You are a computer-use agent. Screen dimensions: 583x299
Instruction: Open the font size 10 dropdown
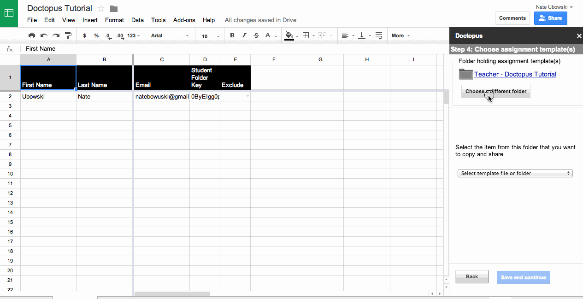pos(210,36)
